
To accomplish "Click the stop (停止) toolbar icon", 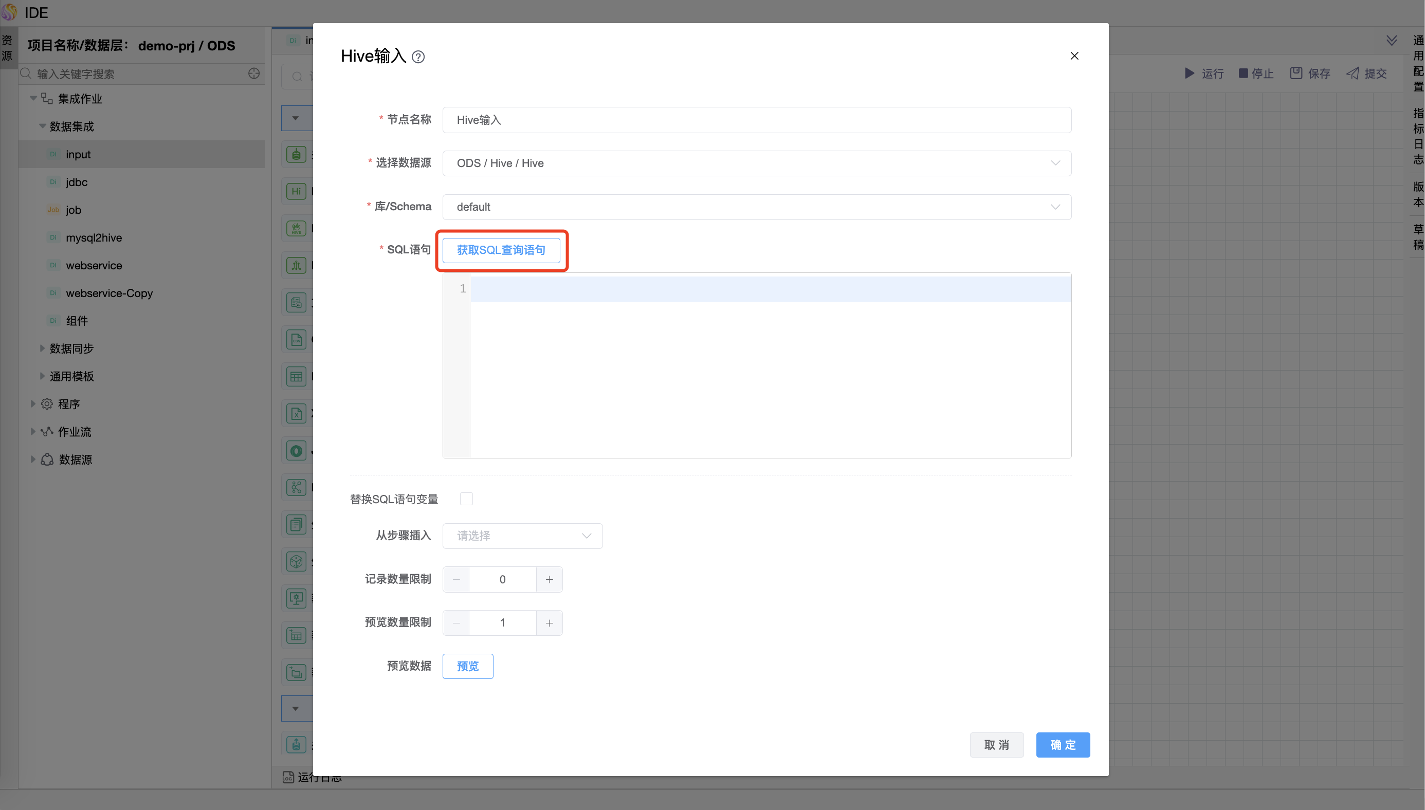I will (1243, 73).
